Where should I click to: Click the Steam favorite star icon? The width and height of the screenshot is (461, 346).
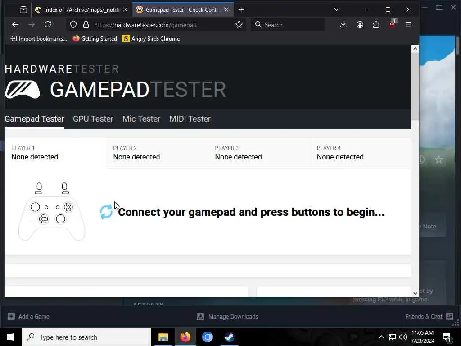438,160
